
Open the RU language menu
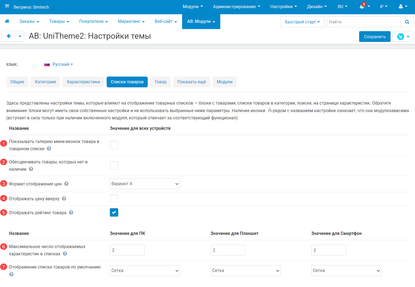tap(342, 6)
